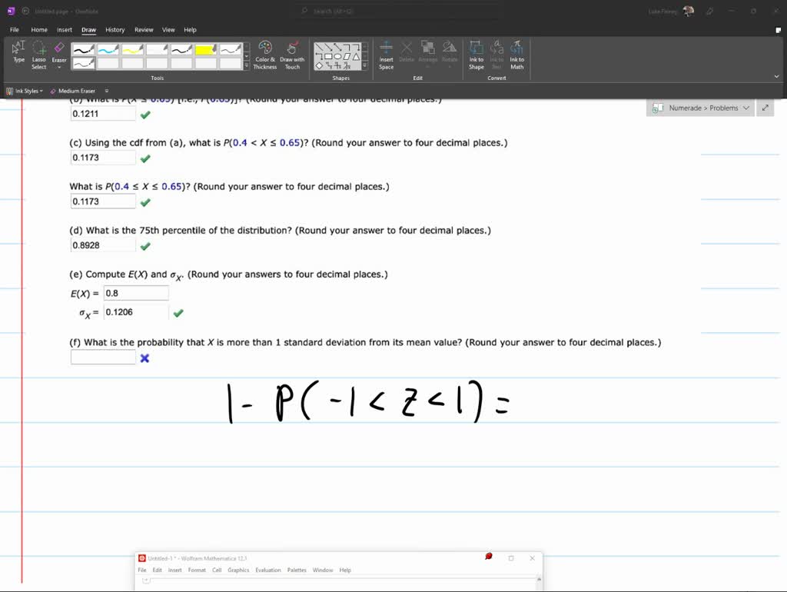The height and width of the screenshot is (592, 787).
Task: Open the Rotate options
Action: coord(449,52)
